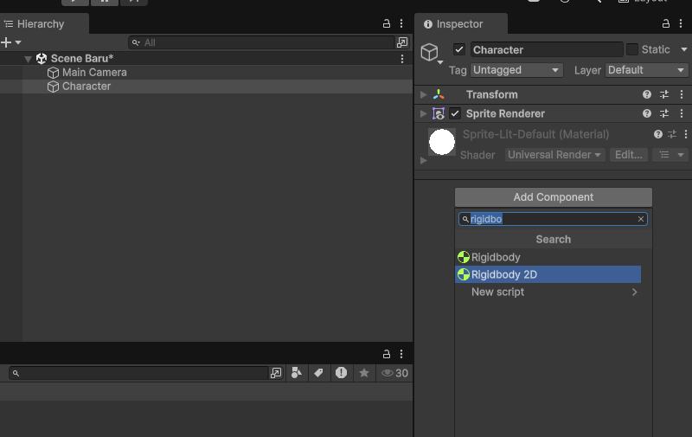Click the plus create object button in Hierarchy

coord(6,42)
